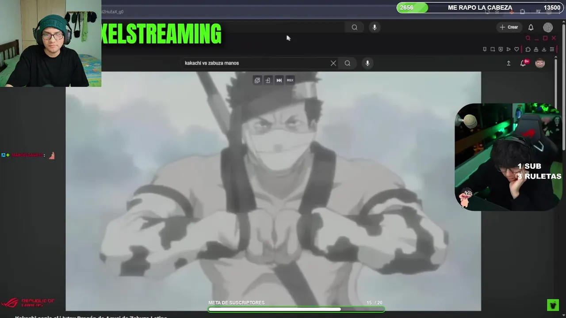This screenshot has width=566, height=318.
Task: Click the browser profile person icon
Action: [536, 49]
